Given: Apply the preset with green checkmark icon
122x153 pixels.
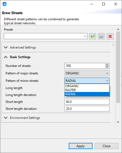Looking at the screenshot, I should pyautogui.click(x=93, y=36).
